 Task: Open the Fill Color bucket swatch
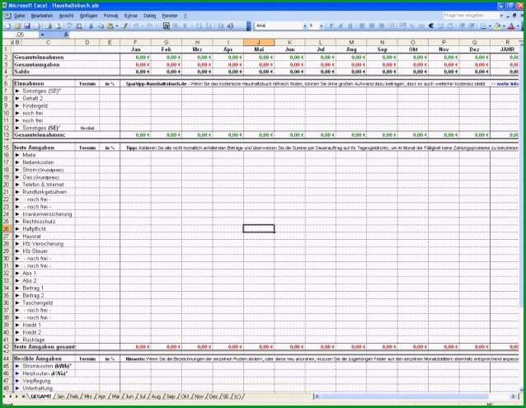coord(497,26)
